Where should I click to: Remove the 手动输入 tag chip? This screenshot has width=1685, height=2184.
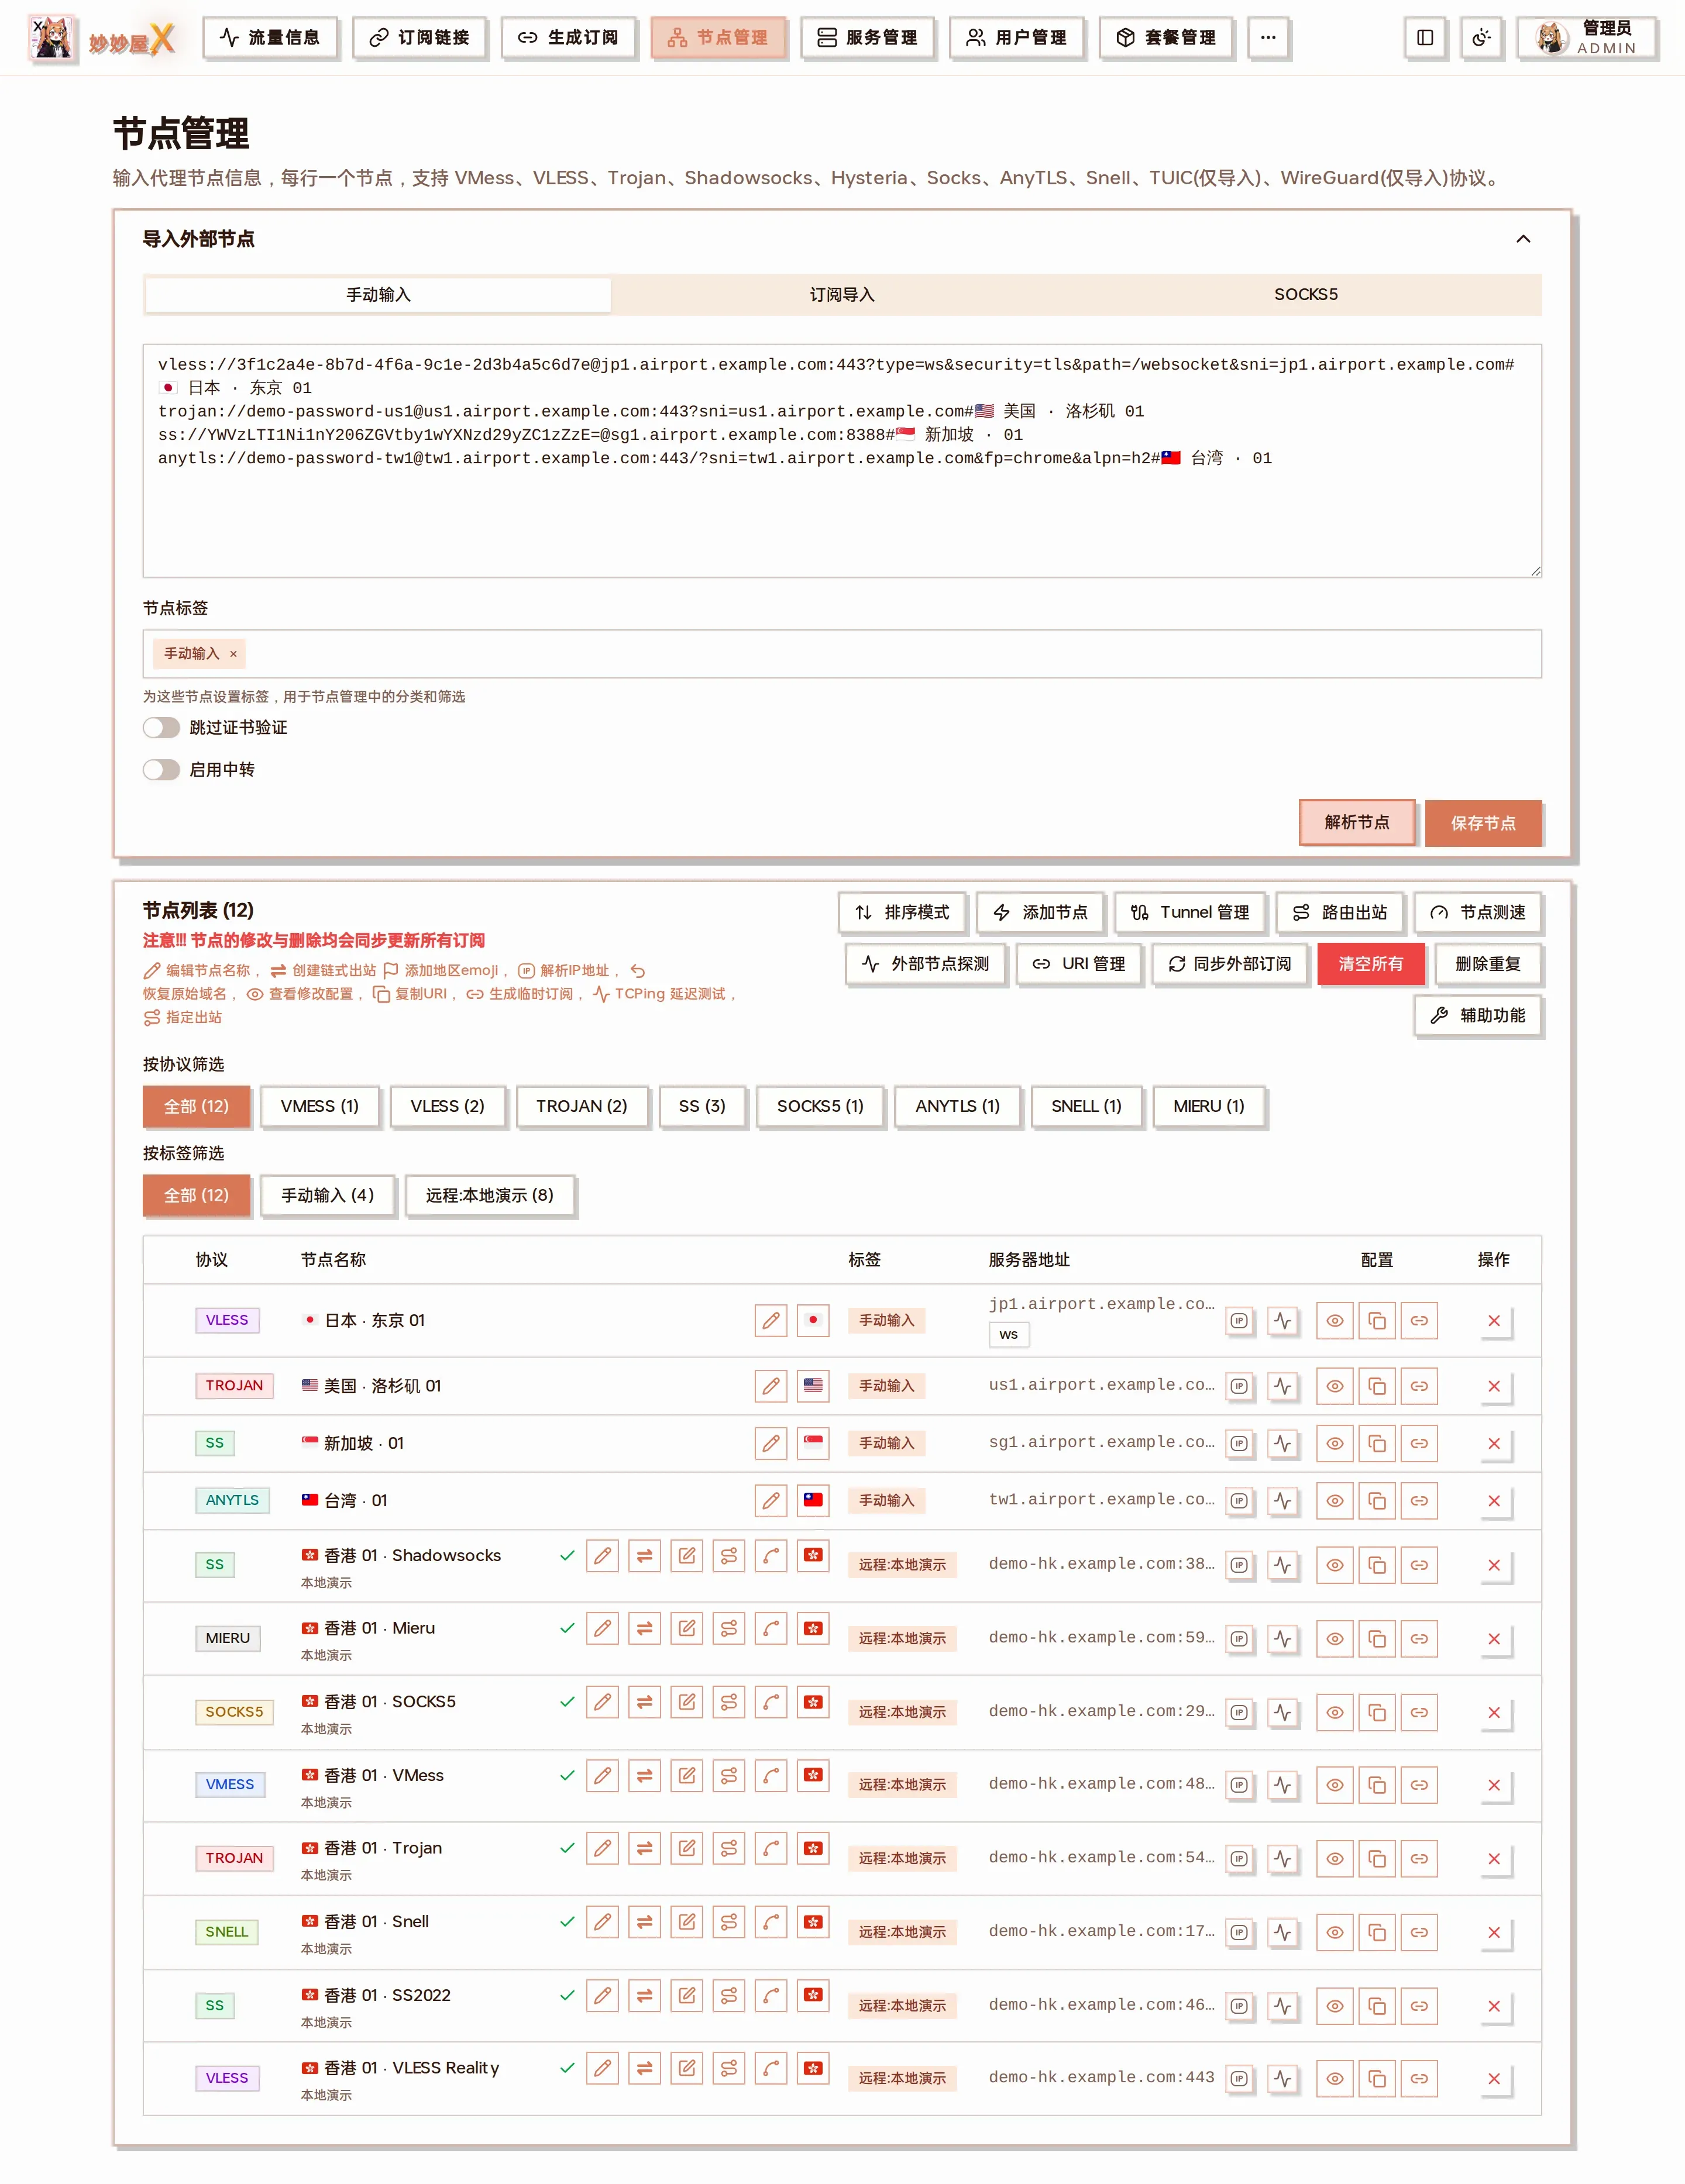(233, 654)
